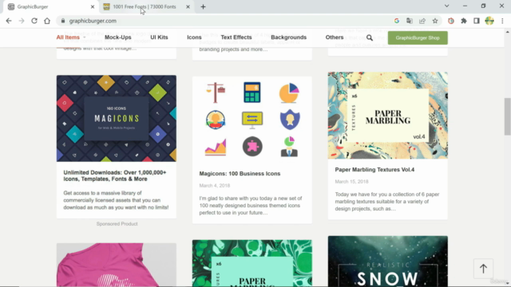Viewport: 511px width, 287px height.
Task: Click the All Items menu label
Action: coord(68,37)
